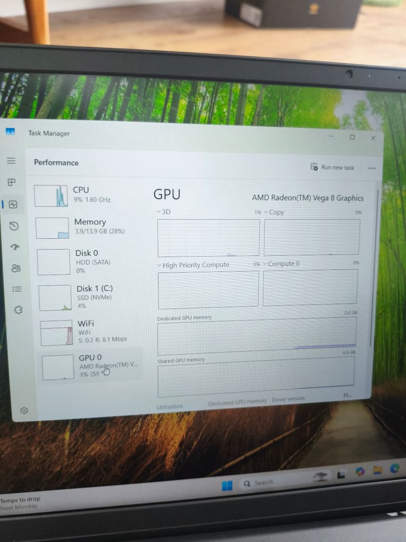Click the Dedicated GPU memory graph
The width and height of the screenshot is (406, 542).
(256, 336)
